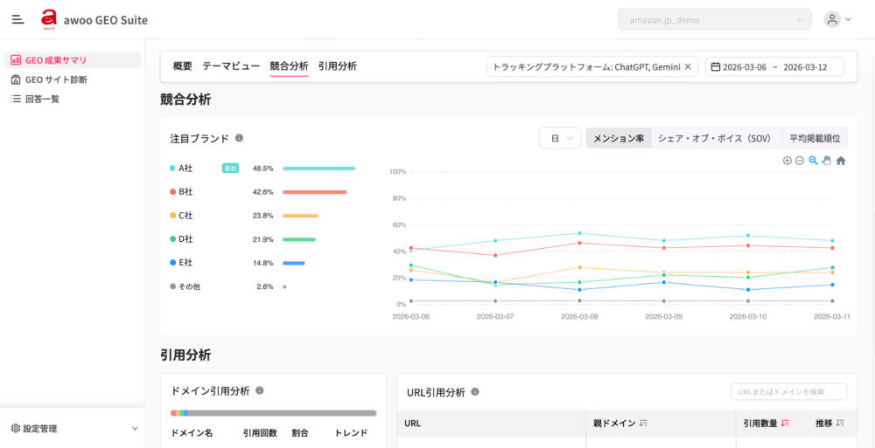Activate the hand panning tool

pyautogui.click(x=826, y=161)
